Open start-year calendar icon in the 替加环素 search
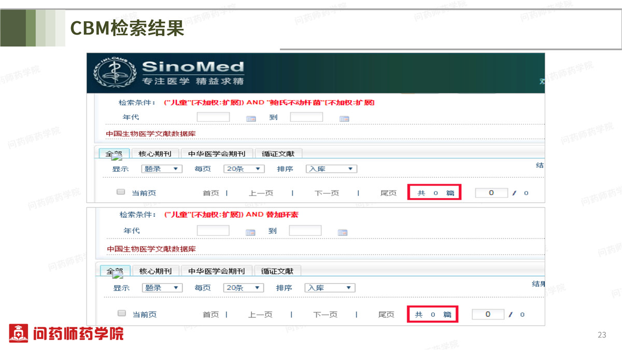Image resolution: width=622 pixels, height=350 pixels. pos(251,232)
